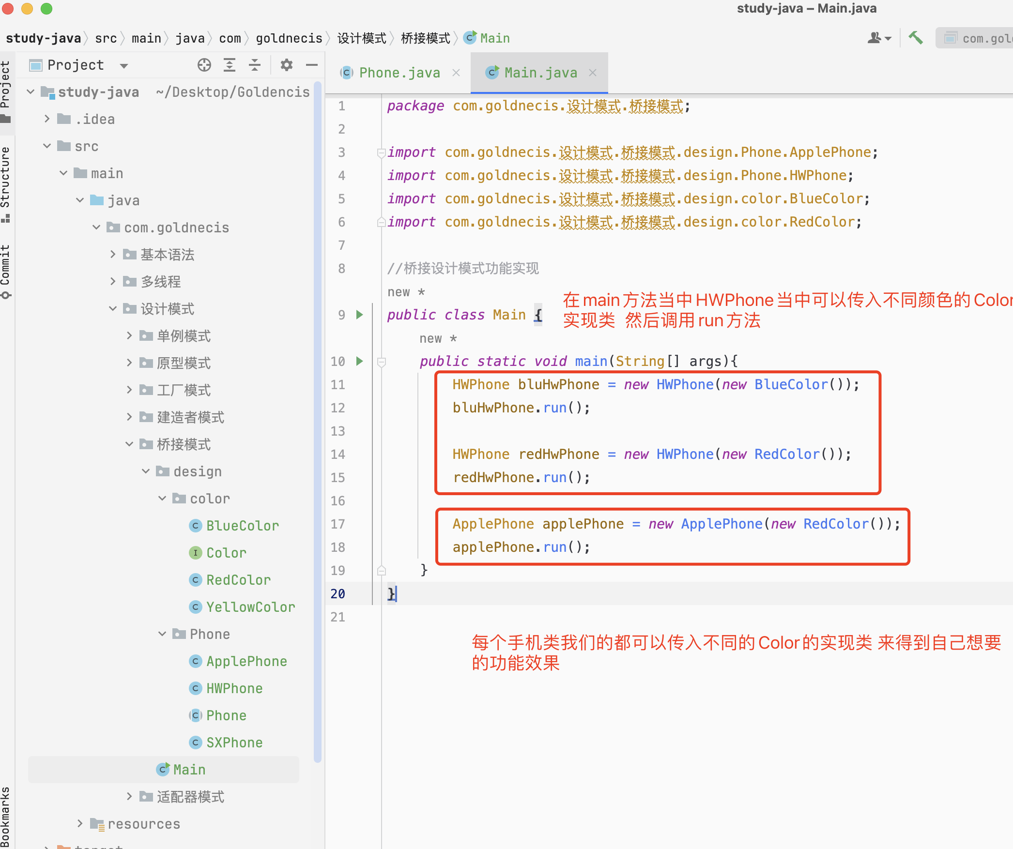Click the Expand All icon in Project panel

[230, 65]
